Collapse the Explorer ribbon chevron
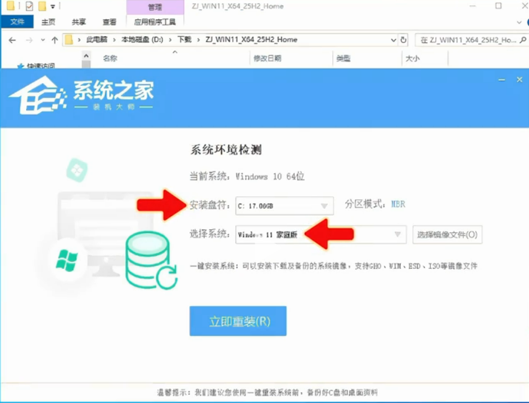Image resolution: width=529 pixels, height=403 pixels. click(519, 22)
